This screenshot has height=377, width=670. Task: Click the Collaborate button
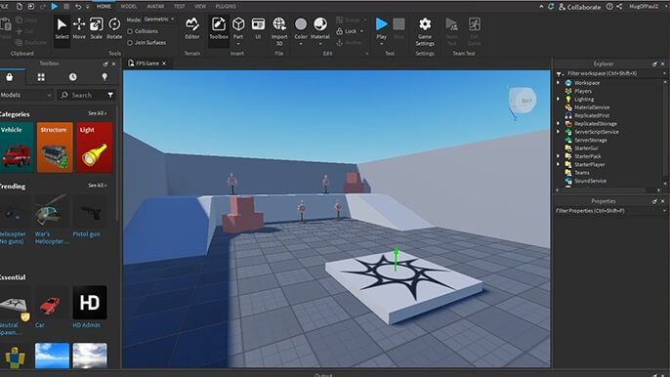(x=580, y=7)
